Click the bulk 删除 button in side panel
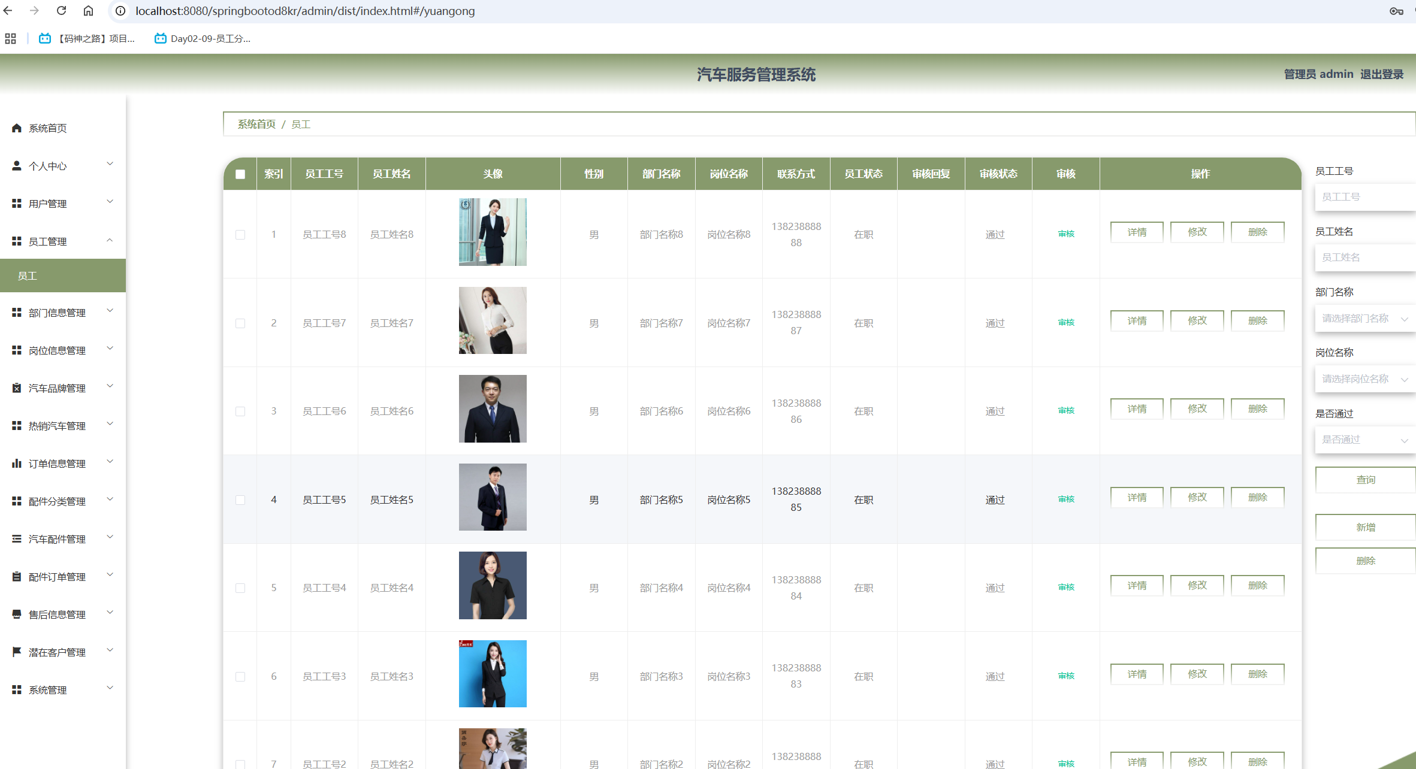Viewport: 1416px width, 769px height. pyautogui.click(x=1366, y=561)
